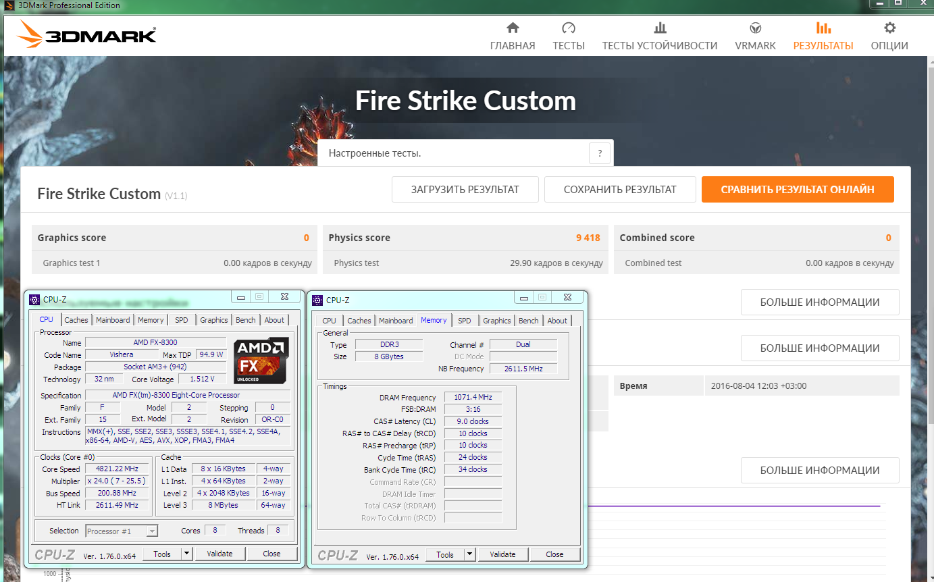
Task: Click memory Type value 'DDR3'
Action: [388, 344]
